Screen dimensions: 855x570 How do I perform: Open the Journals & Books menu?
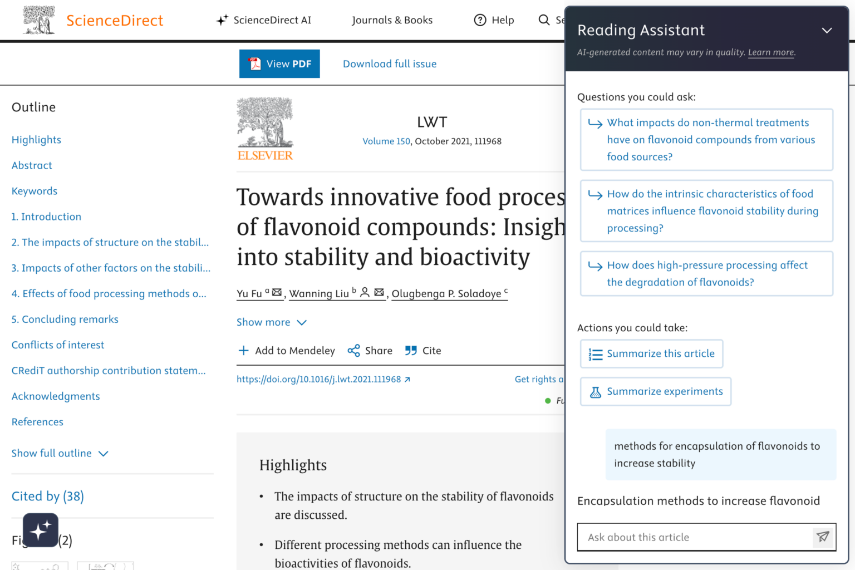pos(392,20)
